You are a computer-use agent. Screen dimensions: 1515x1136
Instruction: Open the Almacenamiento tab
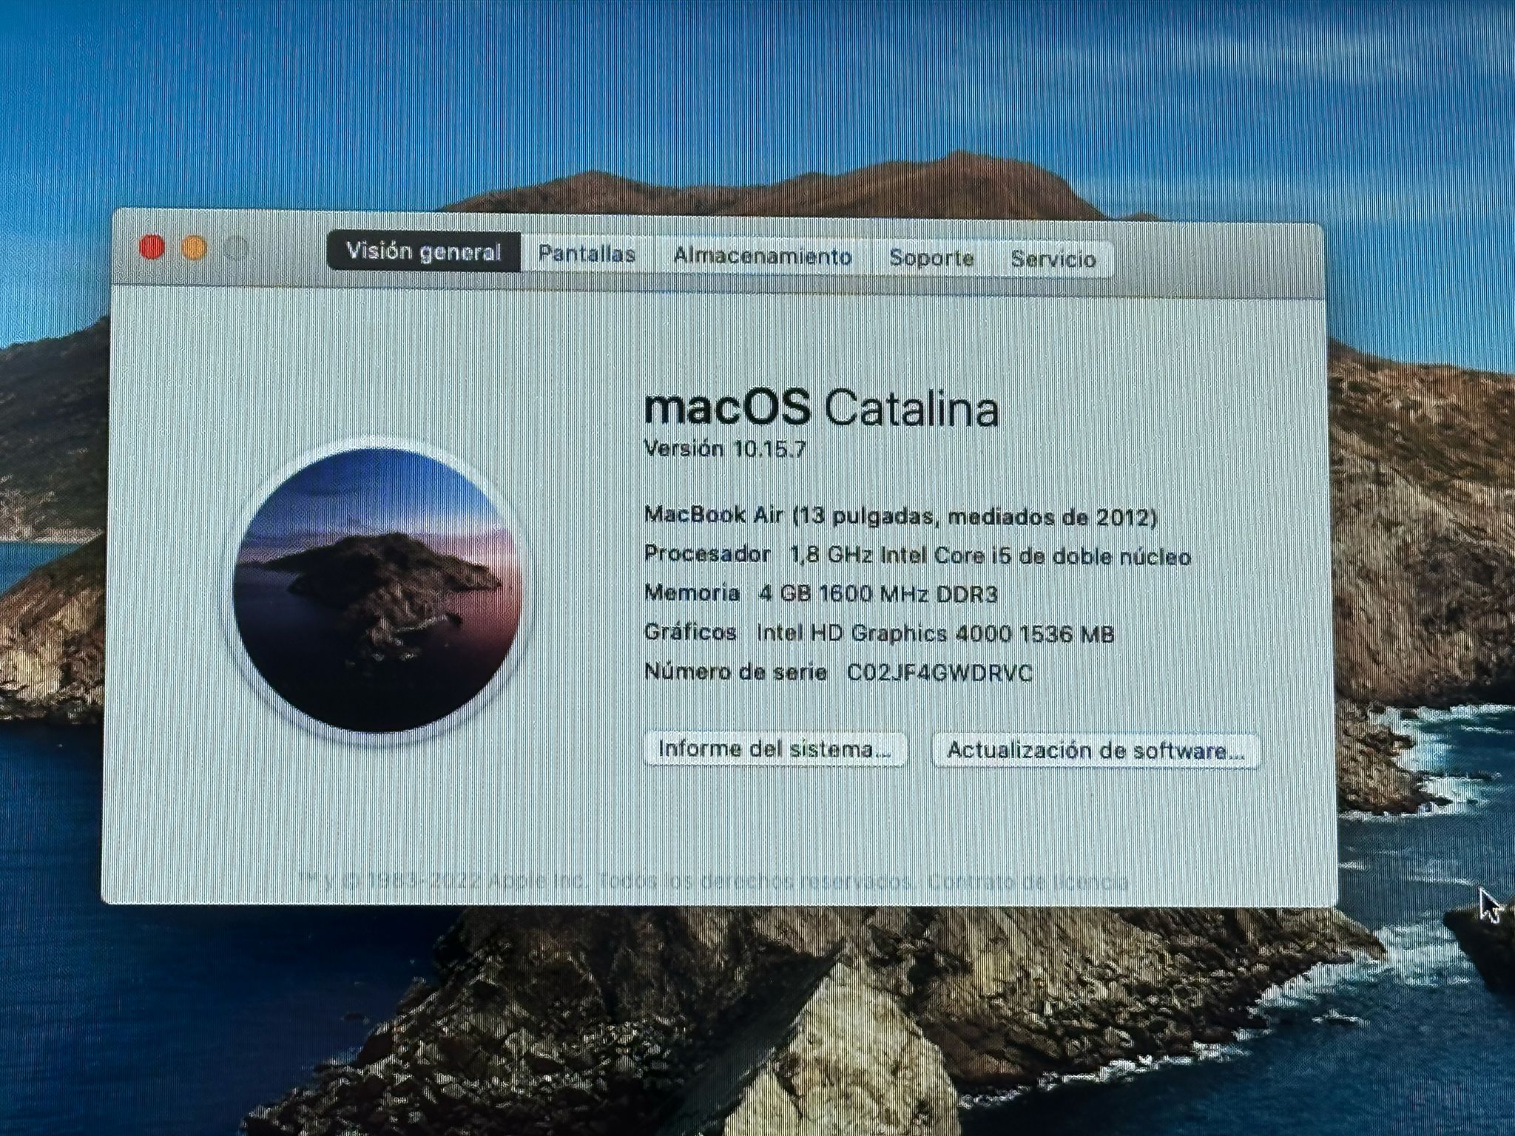click(x=762, y=257)
